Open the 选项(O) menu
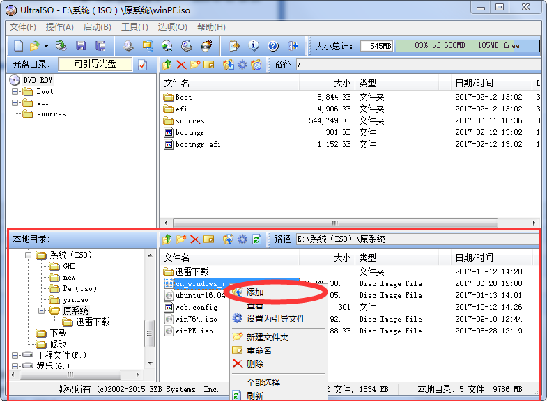The height and width of the screenshot is (401, 547). [172, 27]
